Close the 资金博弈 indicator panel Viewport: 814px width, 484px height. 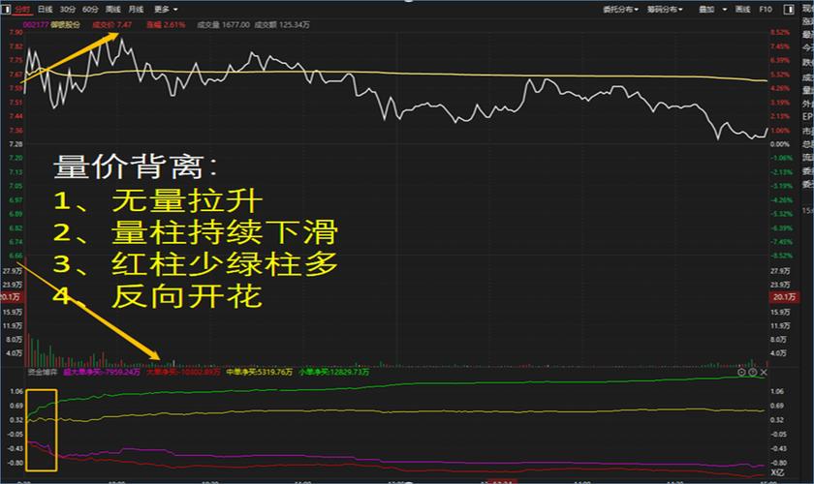[x=764, y=372]
